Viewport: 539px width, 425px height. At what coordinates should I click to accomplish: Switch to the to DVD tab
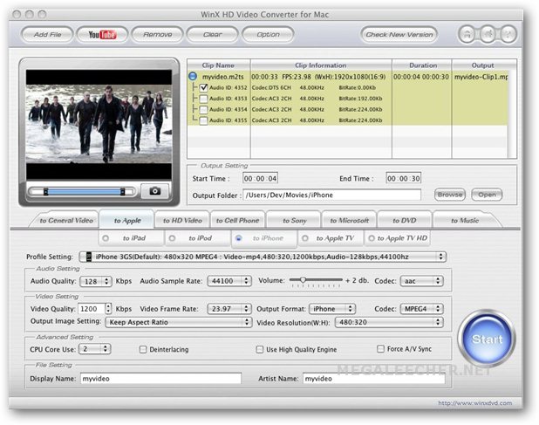tap(405, 221)
